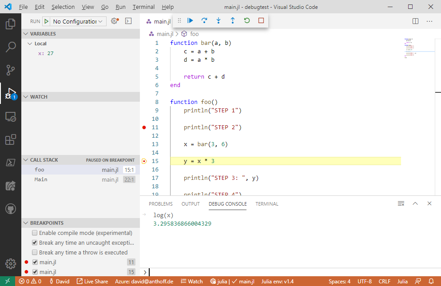Click the launch configurations gear icon
The width and height of the screenshot is (441, 286).
coord(115,20)
